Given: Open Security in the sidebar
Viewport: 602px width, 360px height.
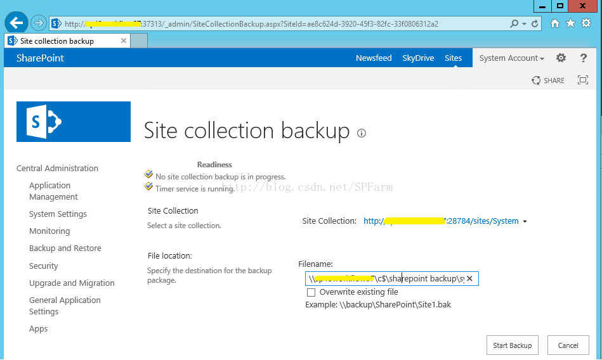Looking at the screenshot, I should 43,266.
